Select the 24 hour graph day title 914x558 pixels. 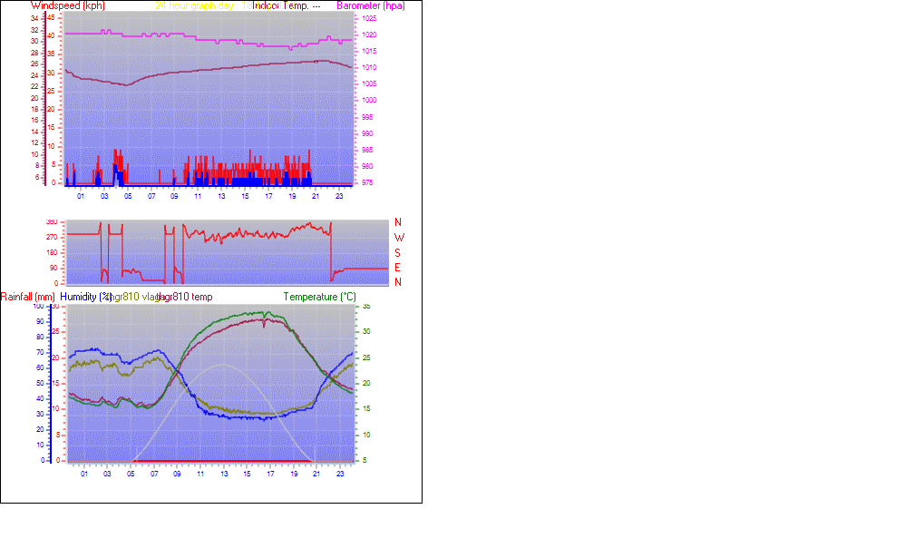coord(194,5)
